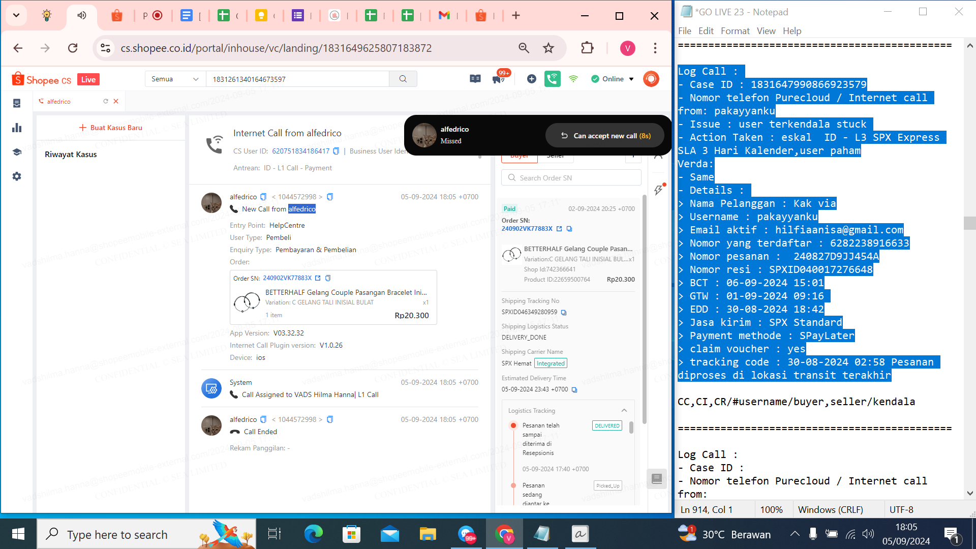Open order SN 240902VK77883X link in chat
The width and height of the screenshot is (976, 549).
tap(287, 278)
